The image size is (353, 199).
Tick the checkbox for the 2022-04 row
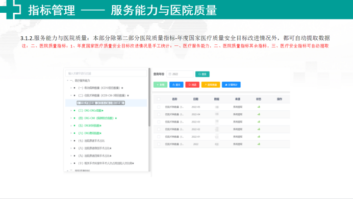[159, 114]
